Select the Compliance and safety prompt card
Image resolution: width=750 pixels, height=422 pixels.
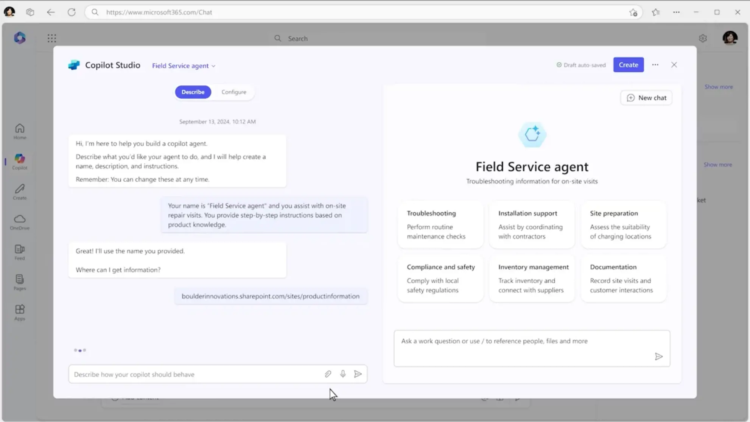pos(440,278)
